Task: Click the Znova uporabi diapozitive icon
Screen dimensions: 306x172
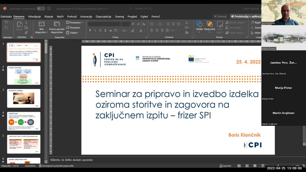Action: pyautogui.click(x=57, y=24)
